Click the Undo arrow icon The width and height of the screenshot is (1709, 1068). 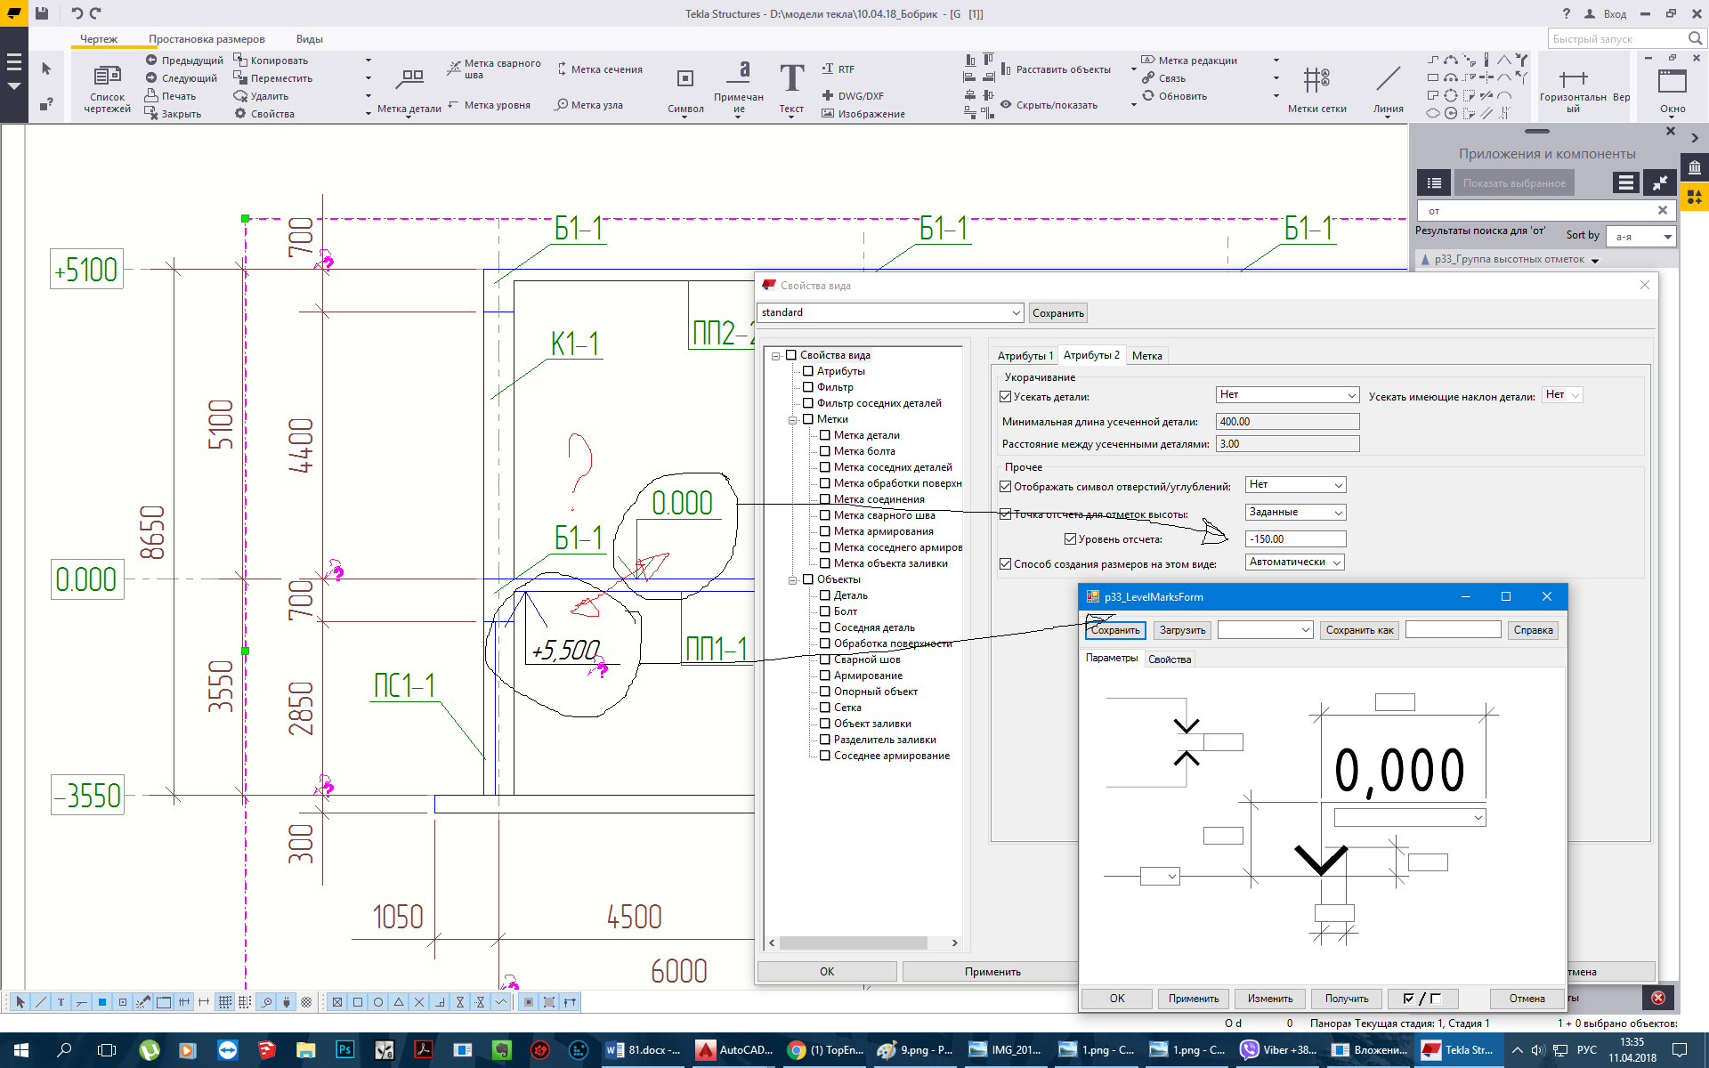pyautogui.click(x=77, y=13)
